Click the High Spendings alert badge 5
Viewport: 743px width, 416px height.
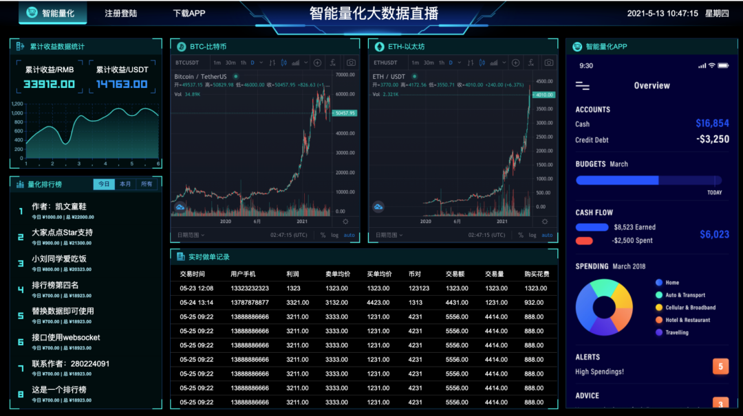(721, 367)
